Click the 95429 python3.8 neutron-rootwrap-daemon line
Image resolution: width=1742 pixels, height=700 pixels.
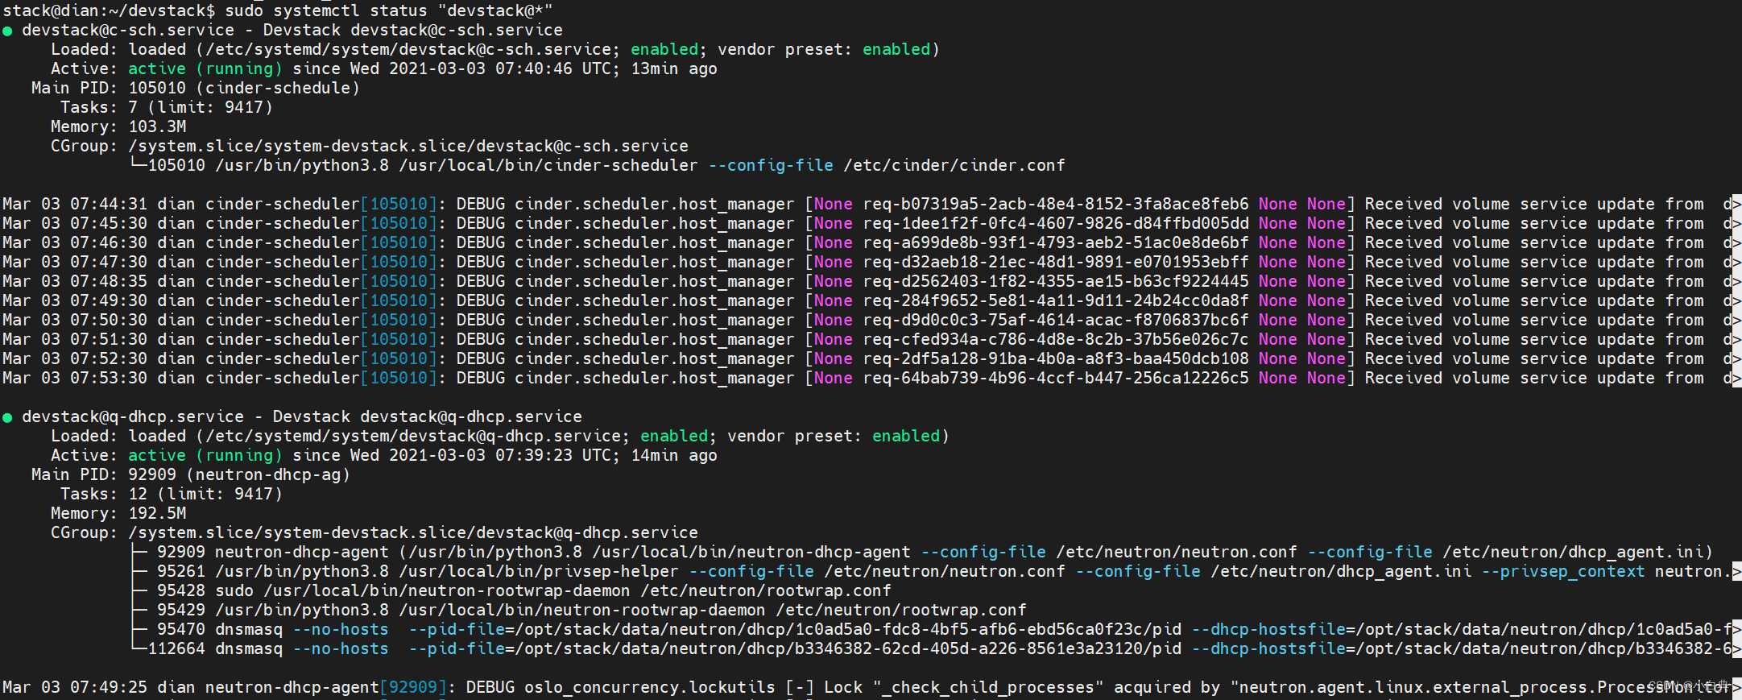(x=579, y=611)
